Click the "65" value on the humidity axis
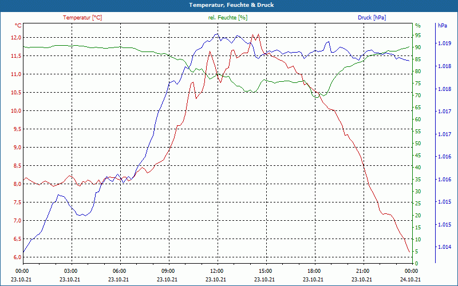Viewport: 458px width, 286px height. pos(418,108)
